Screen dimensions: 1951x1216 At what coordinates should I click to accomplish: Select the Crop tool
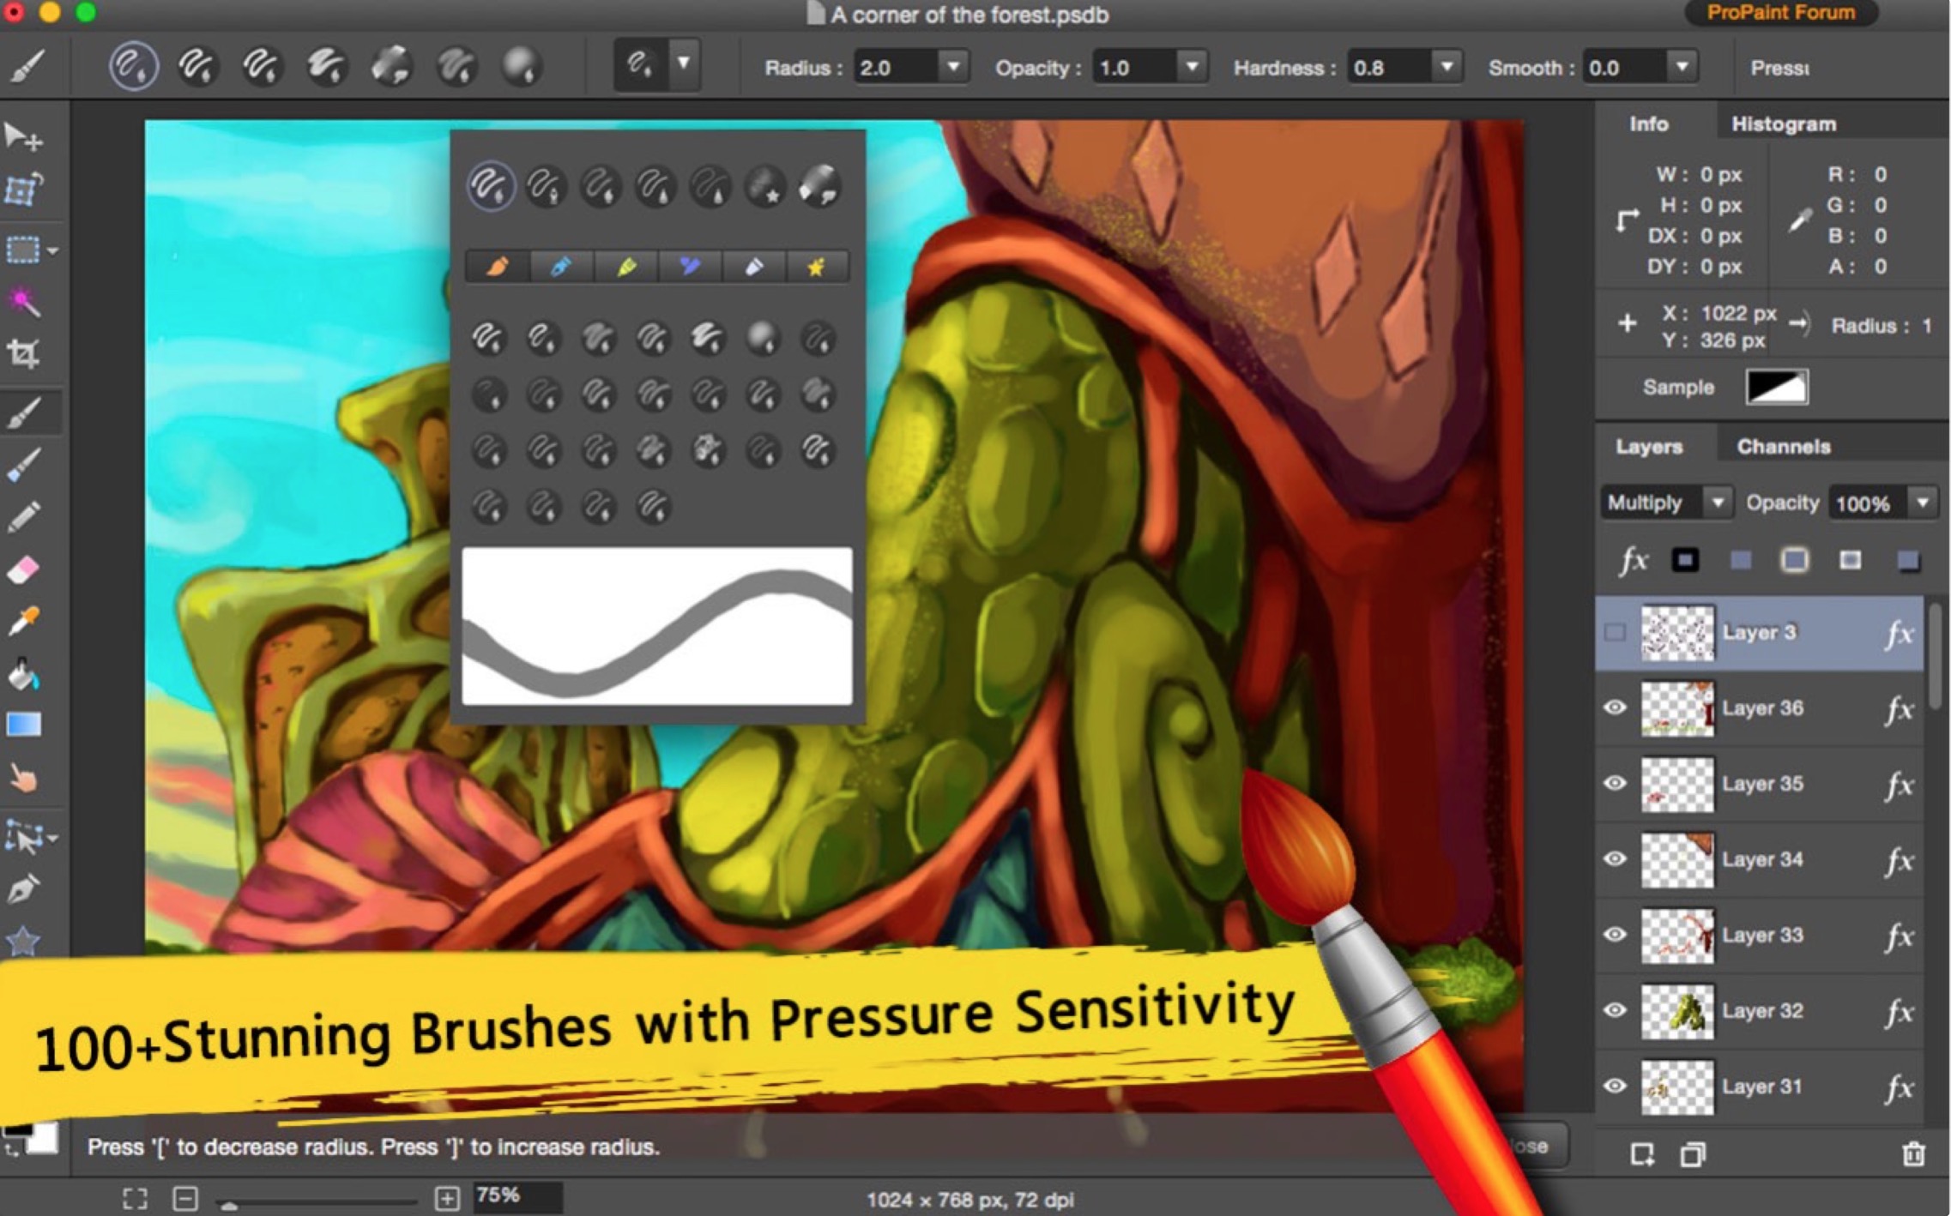click(x=23, y=353)
